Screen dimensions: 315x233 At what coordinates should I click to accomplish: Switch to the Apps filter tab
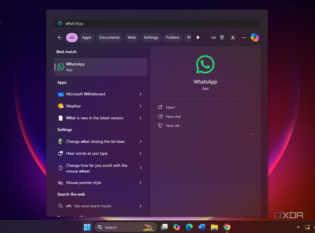[x=87, y=37]
